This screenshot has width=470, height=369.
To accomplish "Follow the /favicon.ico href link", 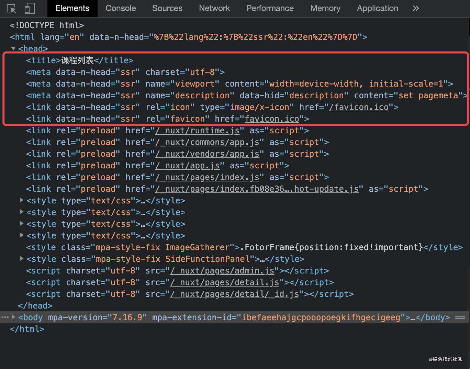I will click(x=359, y=107).
